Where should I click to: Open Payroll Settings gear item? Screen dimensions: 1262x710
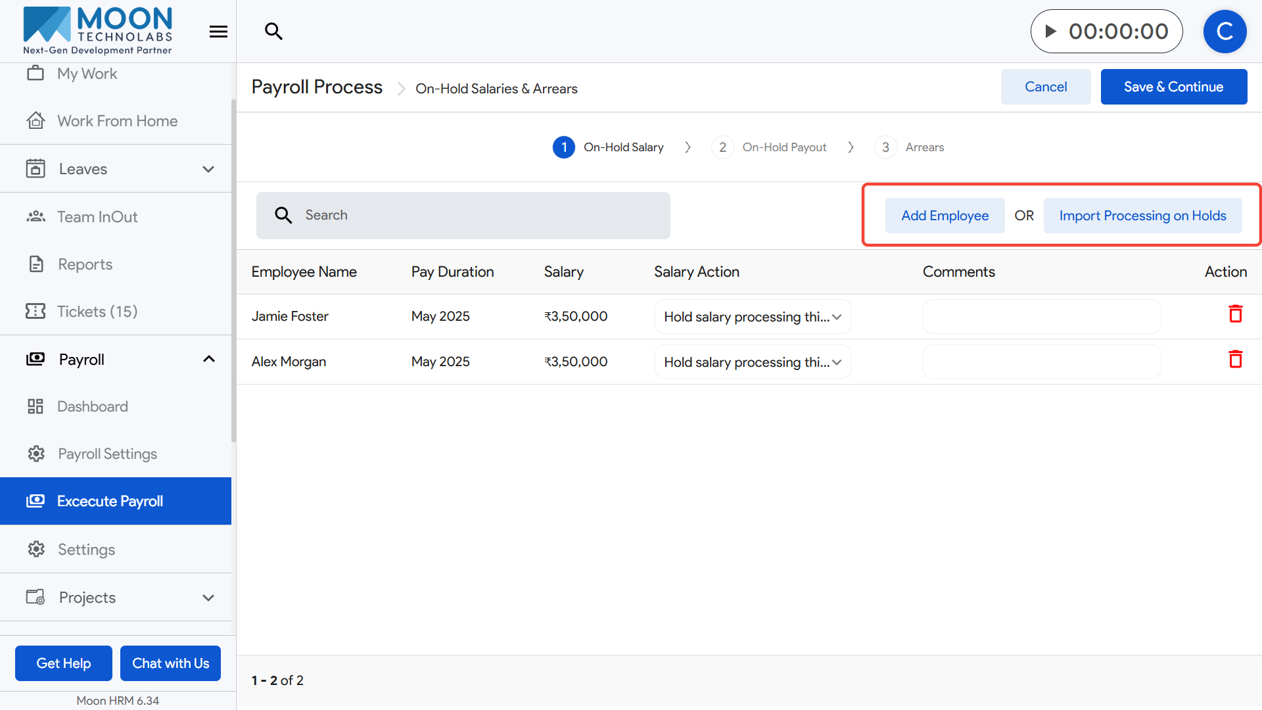(x=107, y=454)
